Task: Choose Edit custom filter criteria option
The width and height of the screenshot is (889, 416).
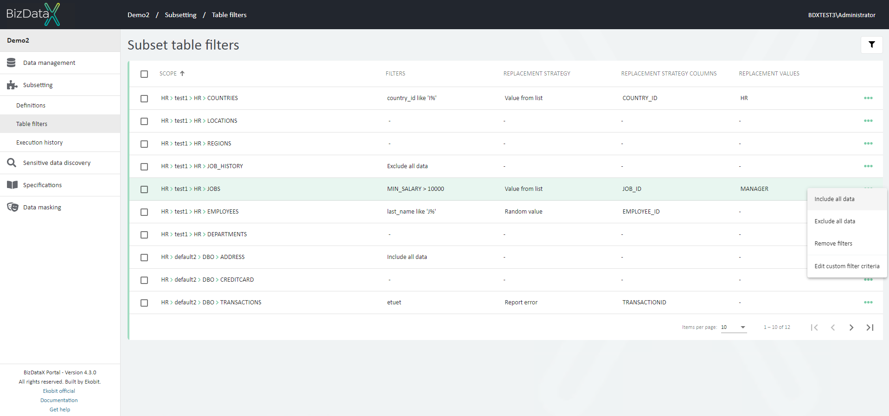Action: pos(847,266)
